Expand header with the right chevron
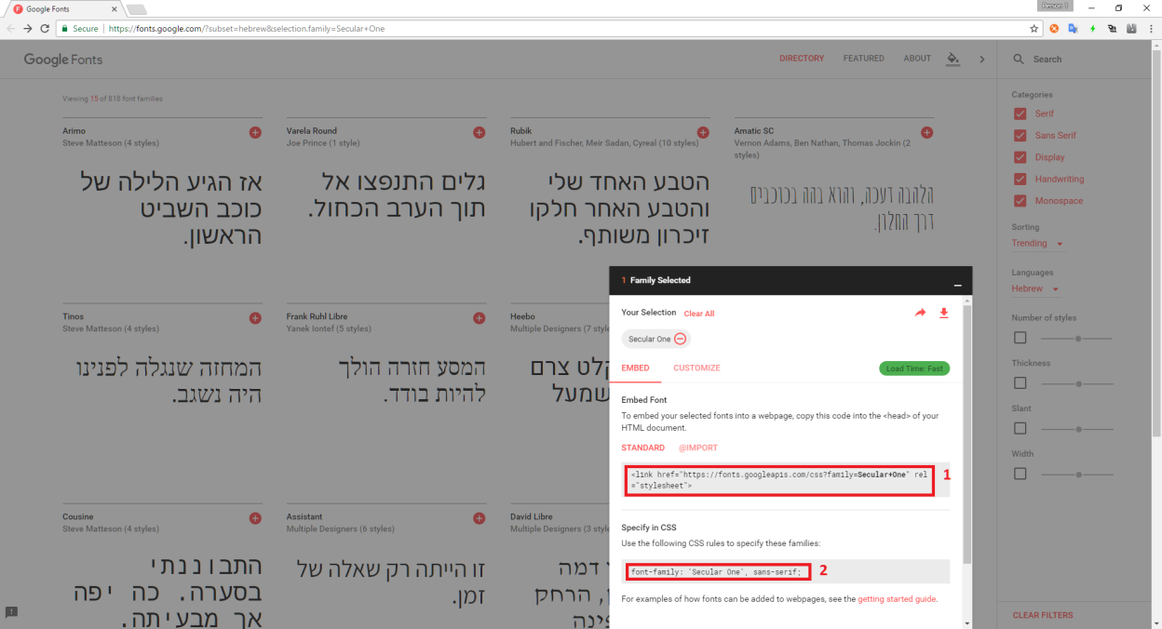The height and width of the screenshot is (629, 1162). (x=981, y=60)
